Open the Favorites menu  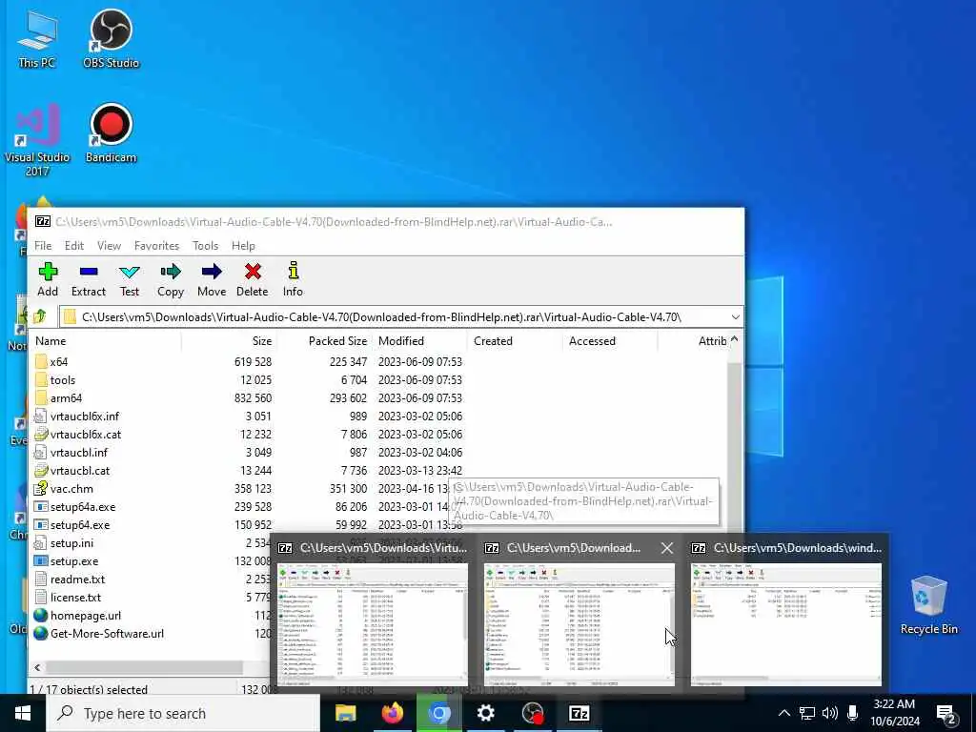tap(156, 246)
